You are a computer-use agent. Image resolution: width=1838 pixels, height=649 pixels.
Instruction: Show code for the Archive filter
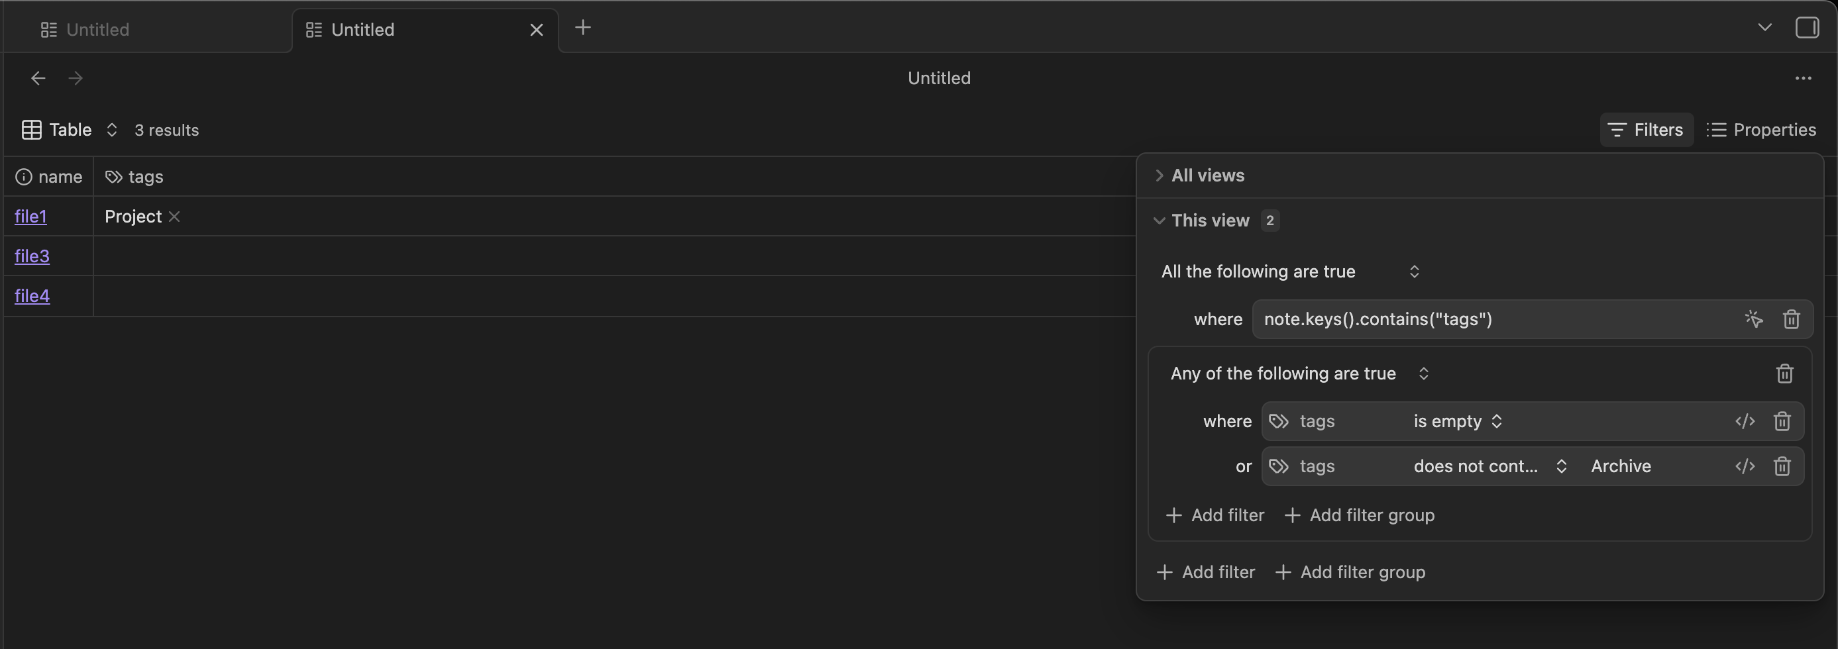pyautogui.click(x=1745, y=466)
